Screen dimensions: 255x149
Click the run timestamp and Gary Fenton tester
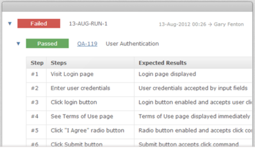[201, 24]
